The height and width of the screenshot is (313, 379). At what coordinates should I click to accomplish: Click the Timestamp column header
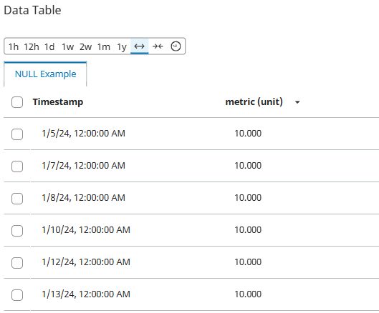(58, 102)
